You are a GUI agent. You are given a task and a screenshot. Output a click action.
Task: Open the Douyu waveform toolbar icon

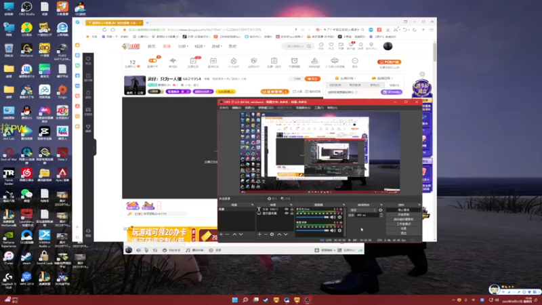tap(173, 62)
